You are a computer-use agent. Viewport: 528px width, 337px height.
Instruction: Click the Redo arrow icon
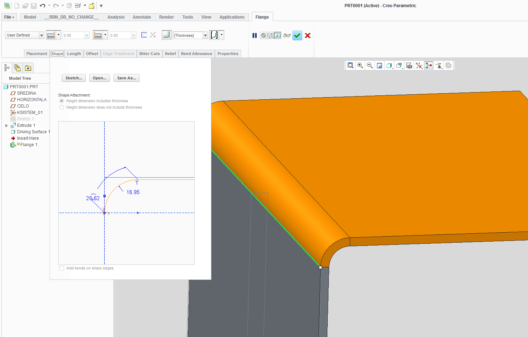(56, 6)
